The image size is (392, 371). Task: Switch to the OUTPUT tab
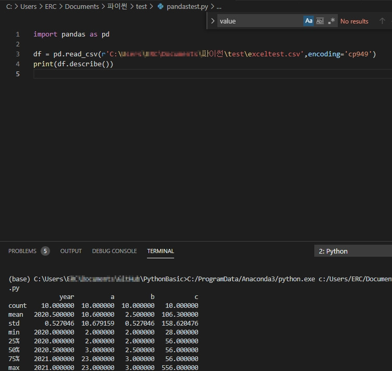click(x=71, y=251)
